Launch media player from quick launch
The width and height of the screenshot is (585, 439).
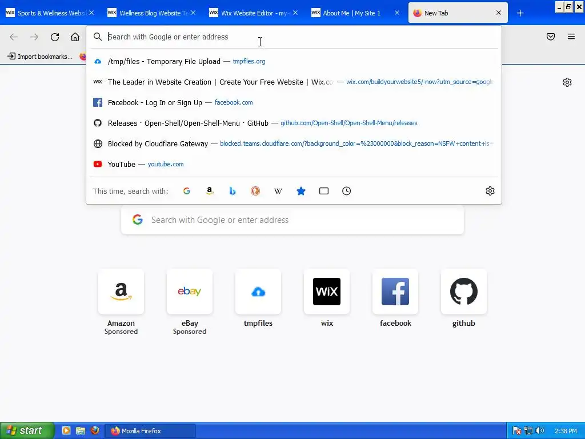coord(66,430)
